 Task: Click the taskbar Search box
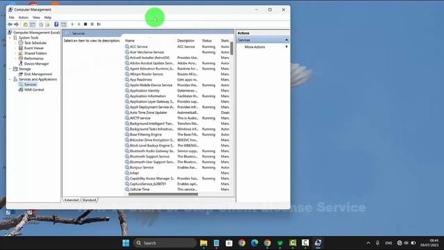pos(165,243)
